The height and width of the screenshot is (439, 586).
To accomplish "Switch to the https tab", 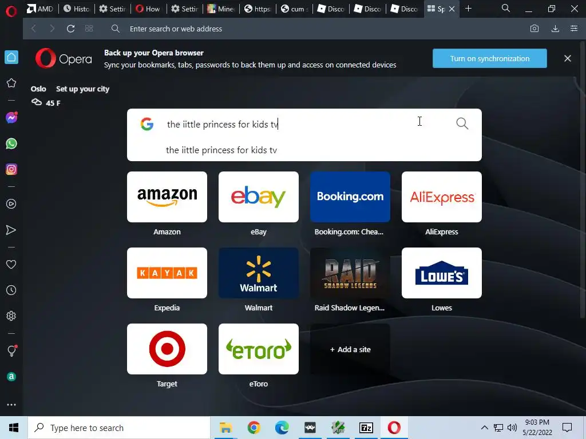I will pos(257,9).
